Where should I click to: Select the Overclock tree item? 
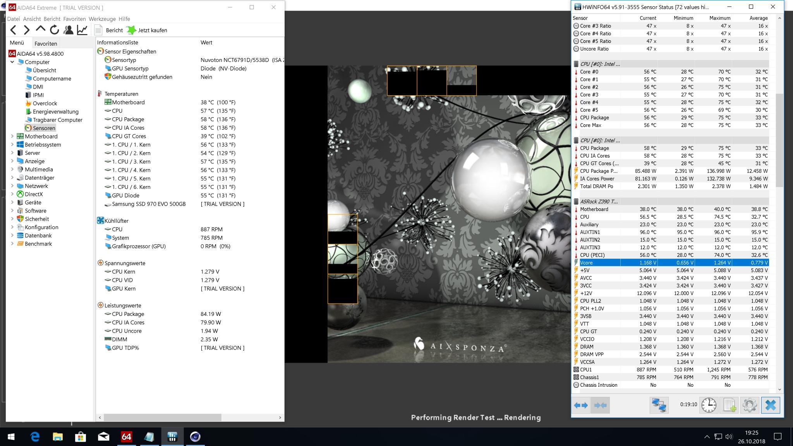tap(45, 103)
